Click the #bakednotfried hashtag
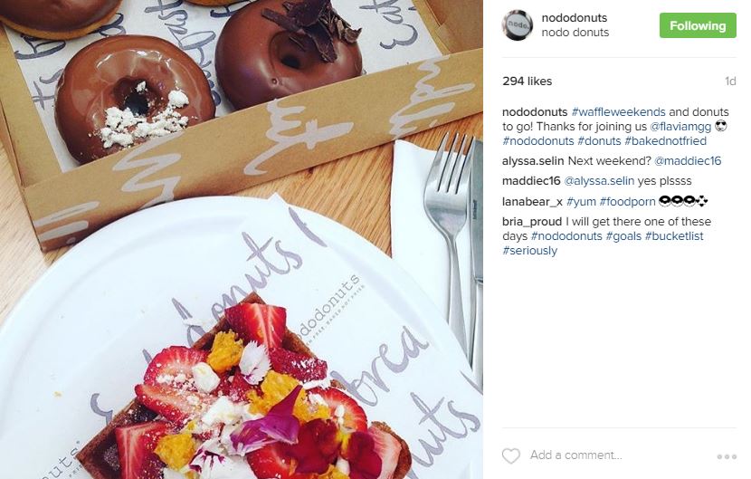Screen dimensions: 751x479 point(665,141)
